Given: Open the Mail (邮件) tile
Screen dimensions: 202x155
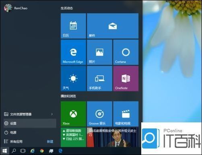Looking at the screenshot, I should [x=113, y=26].
